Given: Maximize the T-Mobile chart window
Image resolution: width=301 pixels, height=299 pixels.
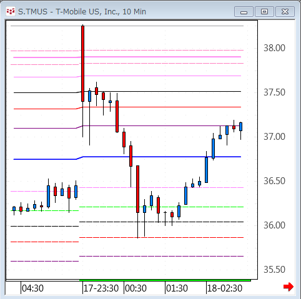Looking at the screenshot, I should pos(264,12).
